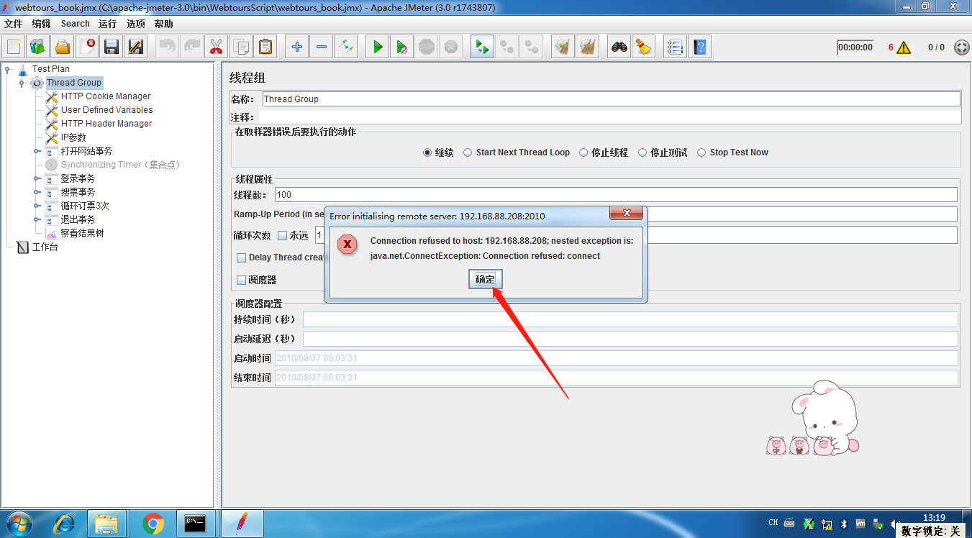Collapse all tree nodes with minus icon
The width and height of the screenshot is (972, 538).
(321, 47)
